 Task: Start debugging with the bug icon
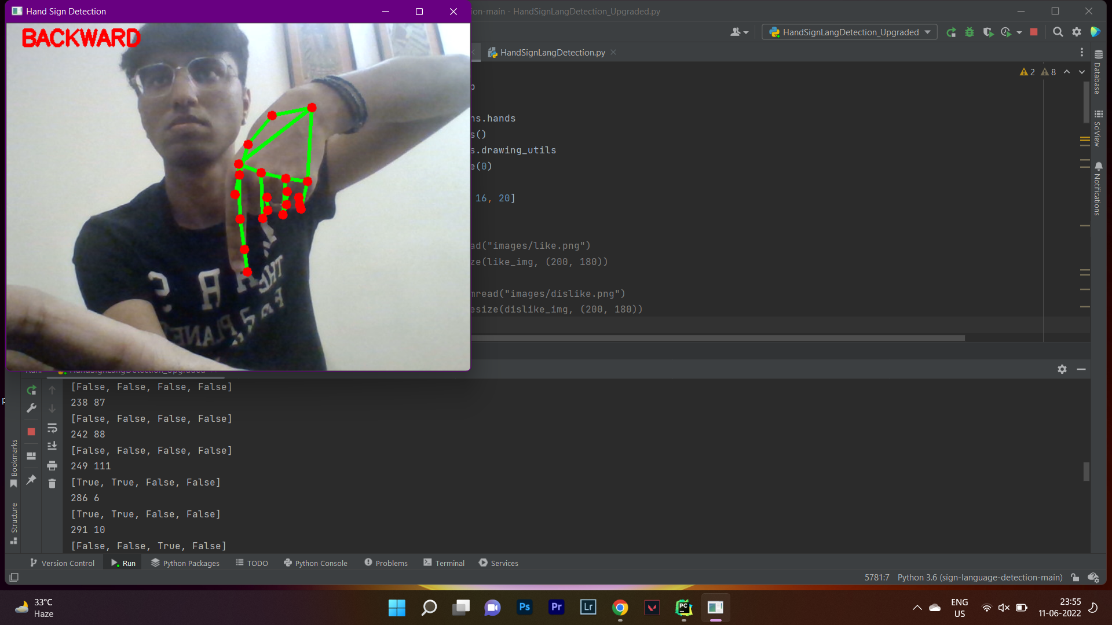point(970,32)
